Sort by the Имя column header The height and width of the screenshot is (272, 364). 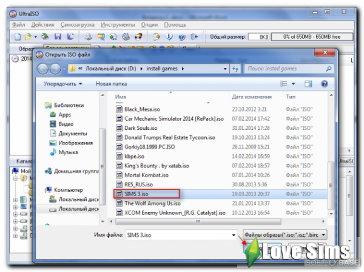point(121,97)
